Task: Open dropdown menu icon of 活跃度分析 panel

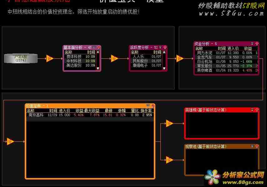Action: [x=160, y=47]
